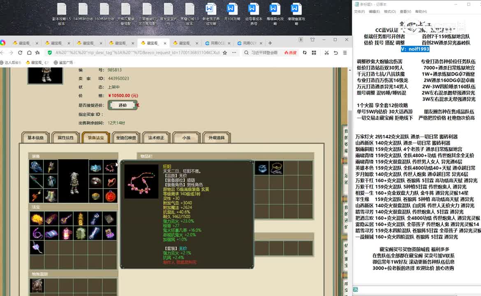Image resolution: width=481 pixels, height=296 pixels.
Task: Open the 达人后台 bookmark
Action: 11,62
